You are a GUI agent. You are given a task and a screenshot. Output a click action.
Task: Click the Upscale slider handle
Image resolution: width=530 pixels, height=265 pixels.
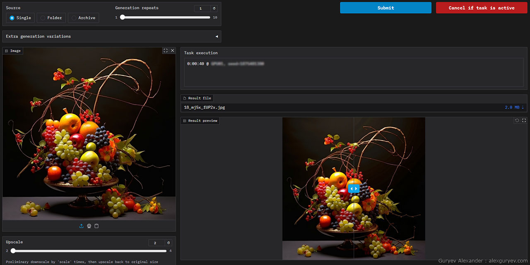[13, 251]
